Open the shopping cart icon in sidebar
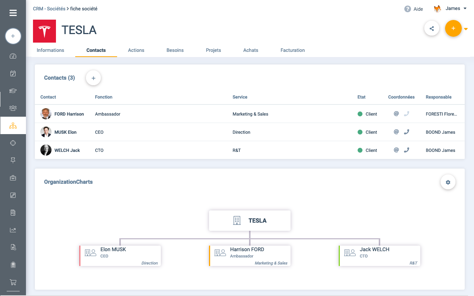The width and height of the screenshot is (474, 296). point(13,282)
